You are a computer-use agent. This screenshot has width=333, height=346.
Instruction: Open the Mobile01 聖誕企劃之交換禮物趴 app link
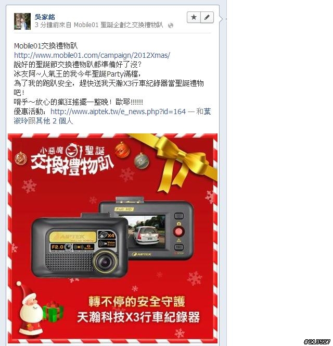click(x=118, y=25)
